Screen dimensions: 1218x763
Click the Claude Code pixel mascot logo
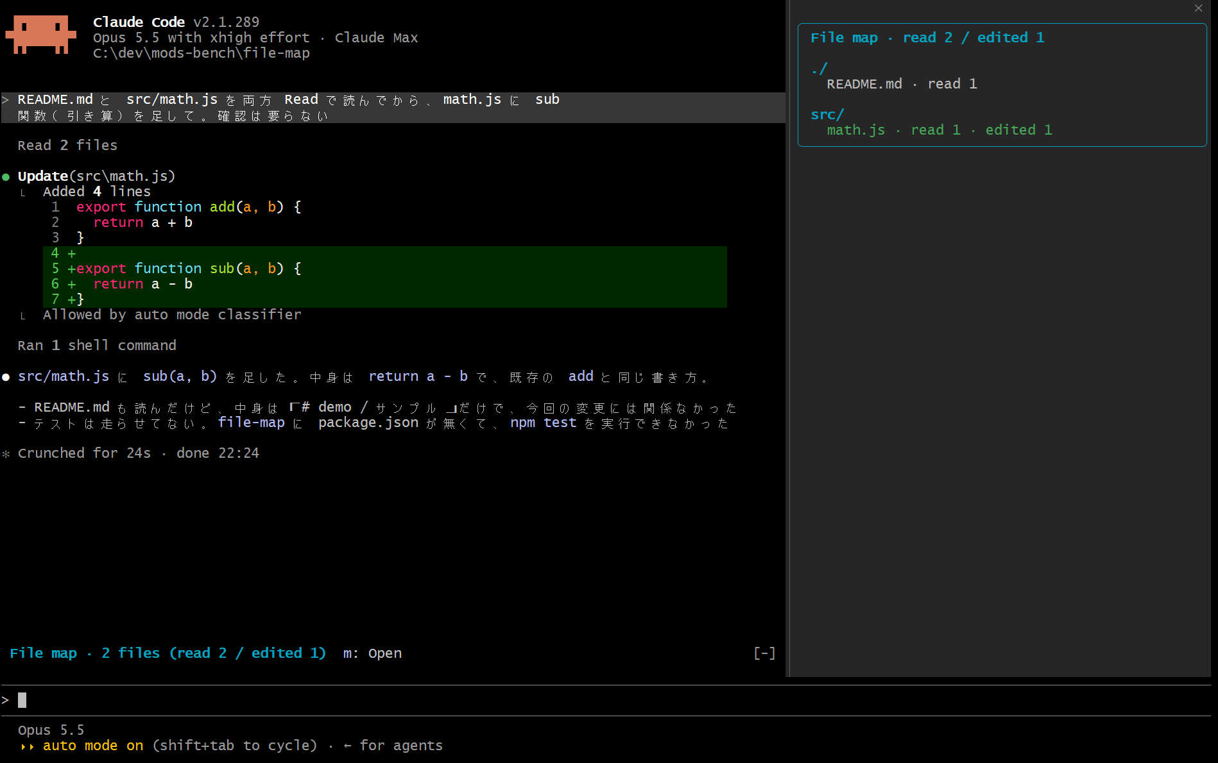(41, 35)
